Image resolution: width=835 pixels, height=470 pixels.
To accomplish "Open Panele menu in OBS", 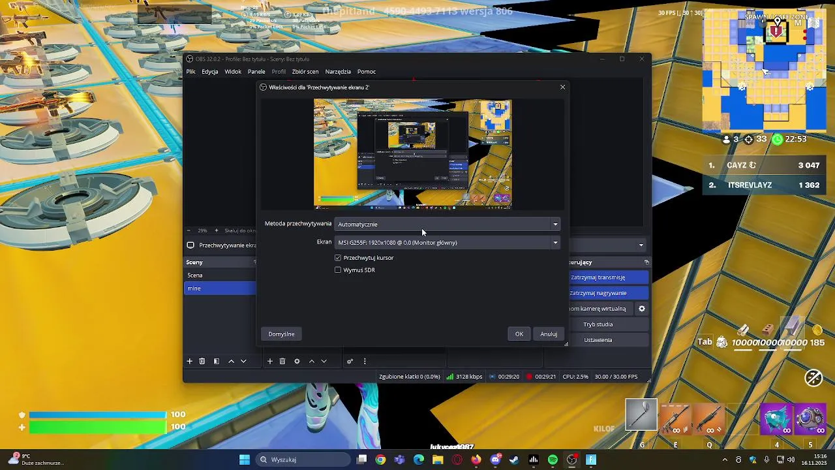I will (256, 72).
